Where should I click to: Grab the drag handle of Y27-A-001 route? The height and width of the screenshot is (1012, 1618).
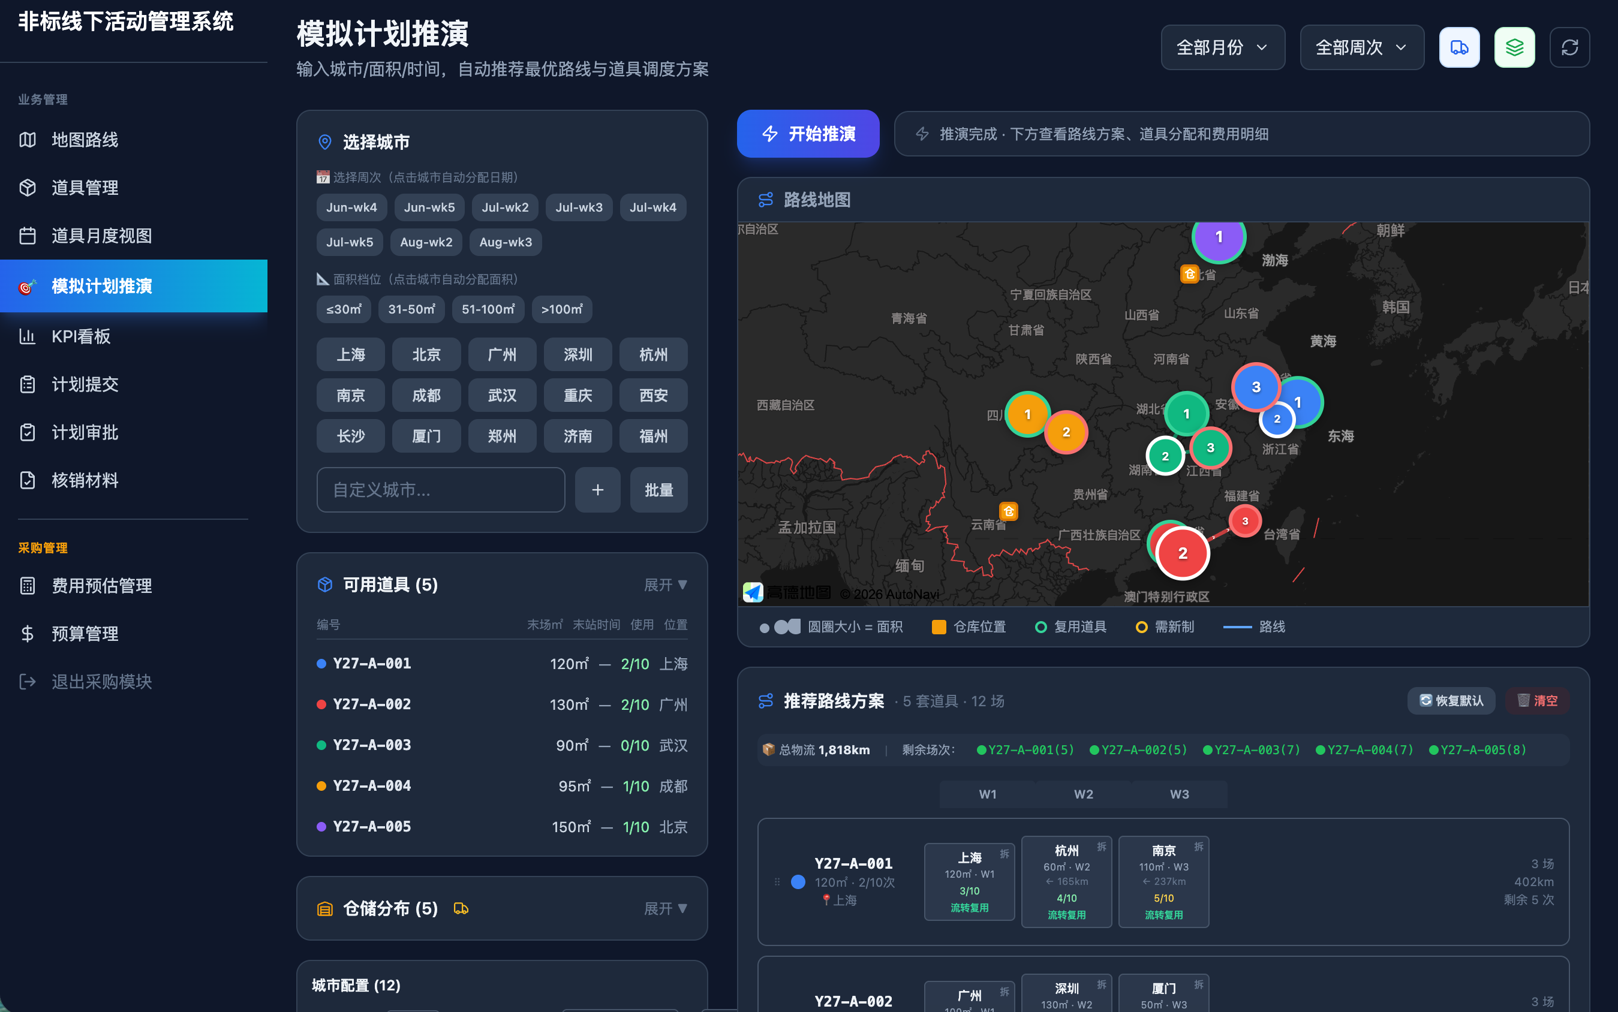coord(777,881)
